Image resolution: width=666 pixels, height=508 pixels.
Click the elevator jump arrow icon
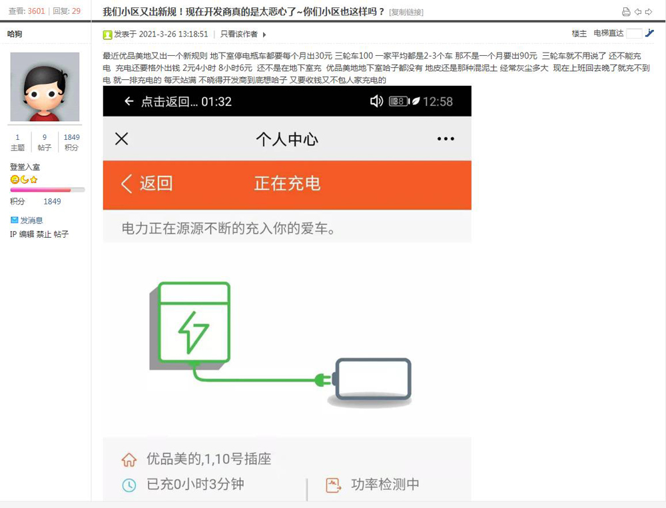(x=649, y=33)
